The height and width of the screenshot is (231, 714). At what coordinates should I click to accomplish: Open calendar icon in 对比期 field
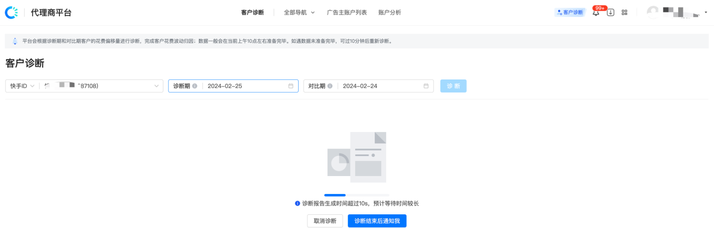click(x=426, y=86)
